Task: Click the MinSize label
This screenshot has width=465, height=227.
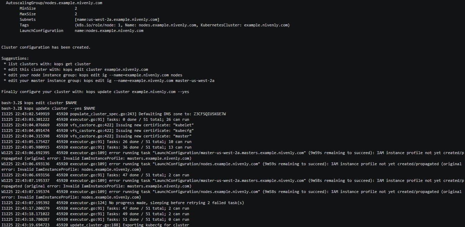Action: pyautogui.click(x=28, y=8)
